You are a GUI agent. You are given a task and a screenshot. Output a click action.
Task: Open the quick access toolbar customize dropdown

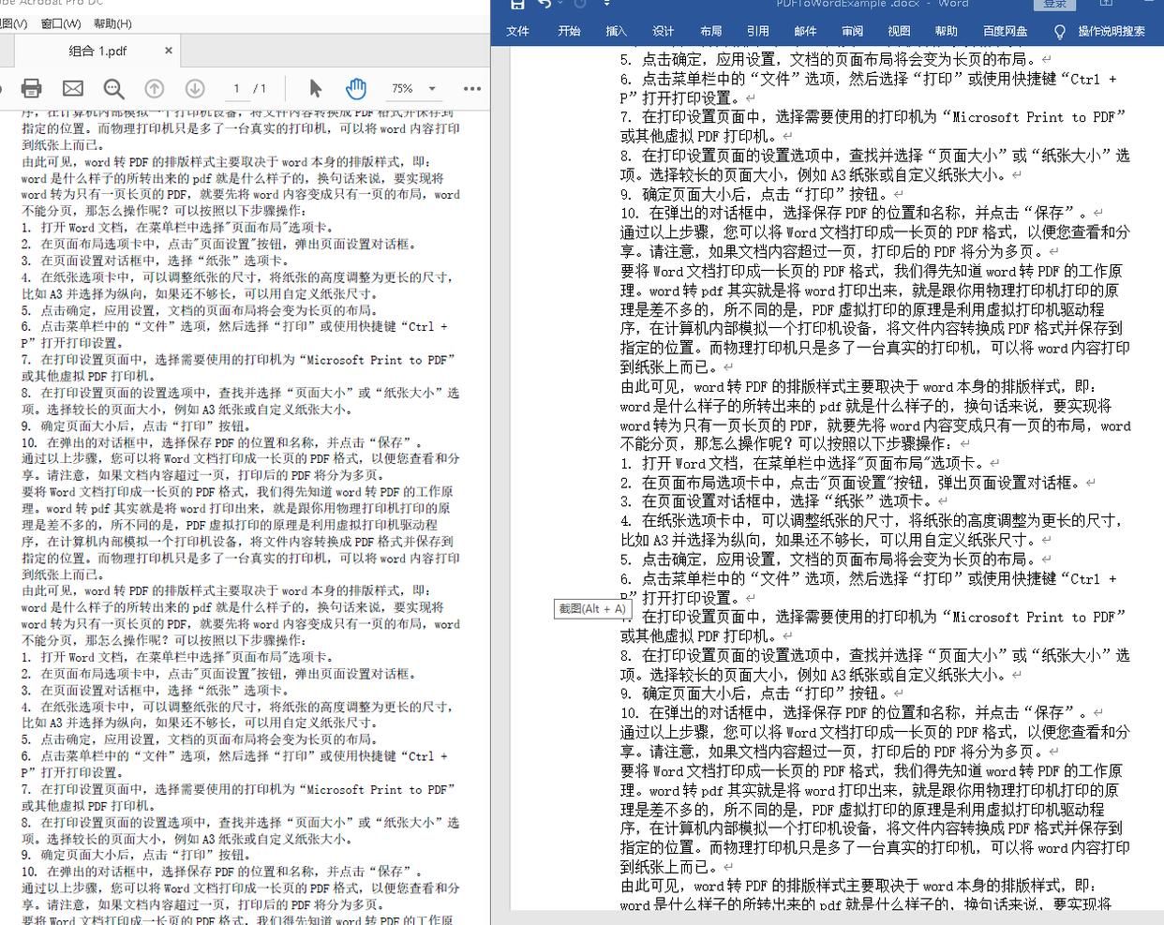tap(607, 4)
